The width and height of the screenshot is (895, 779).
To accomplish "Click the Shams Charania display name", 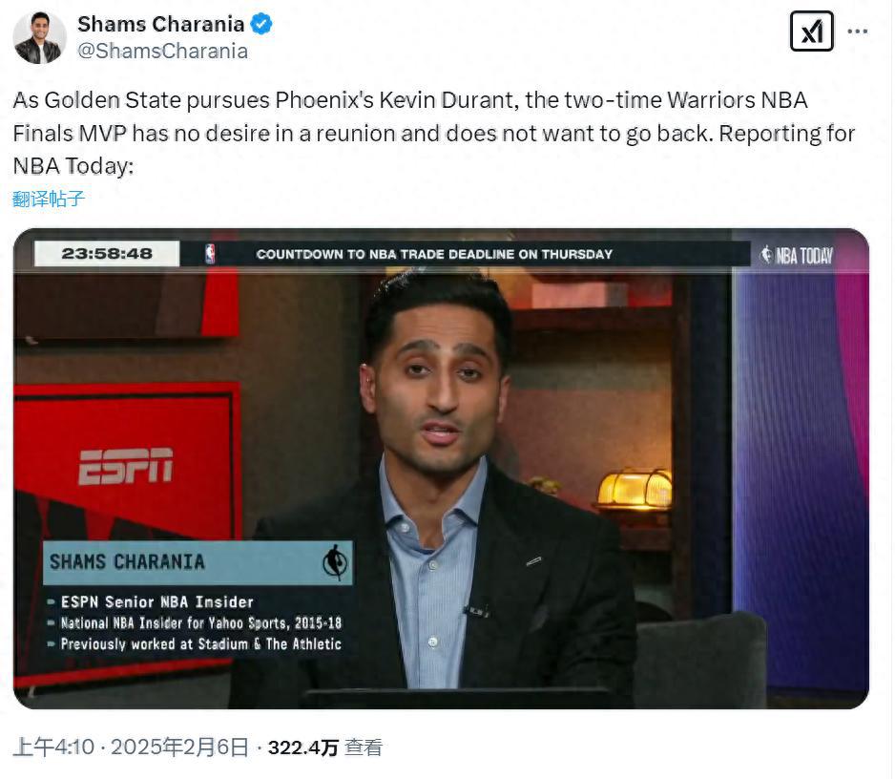I will point(161,24).
